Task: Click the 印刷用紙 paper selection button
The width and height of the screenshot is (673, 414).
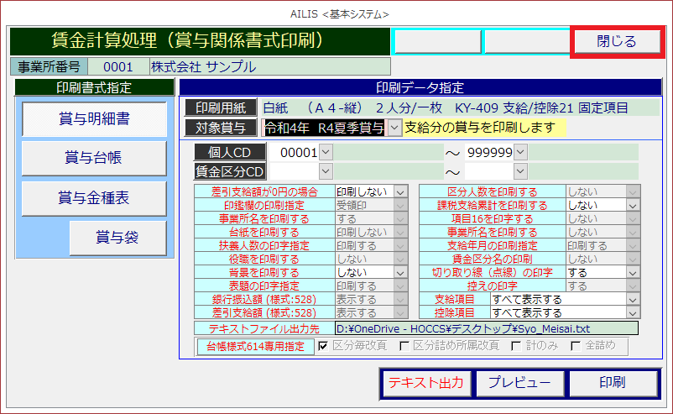Action: point(220,107)
